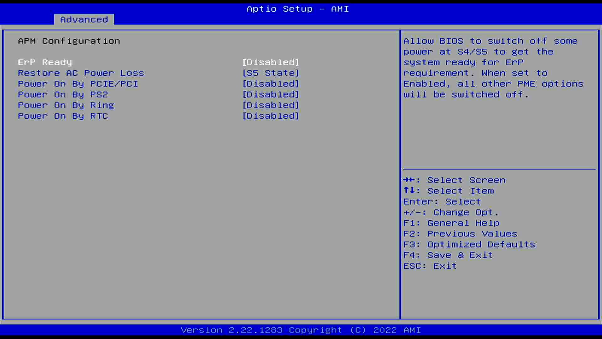Click F2: Previous Values hint
Screen dimensions: 602x339
[460, 234]
